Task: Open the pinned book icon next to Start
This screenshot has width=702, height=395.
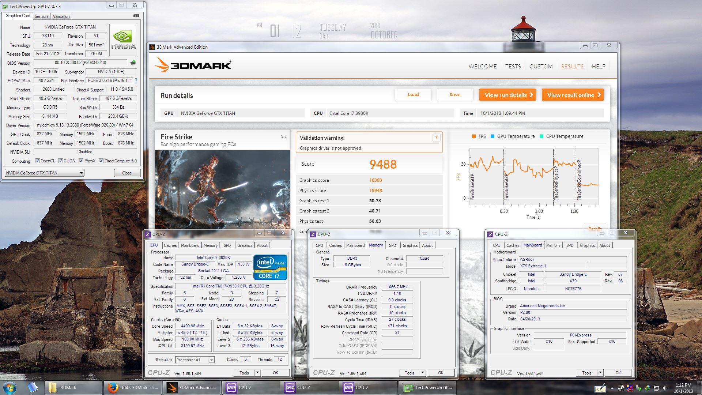Action: (33, 388)
